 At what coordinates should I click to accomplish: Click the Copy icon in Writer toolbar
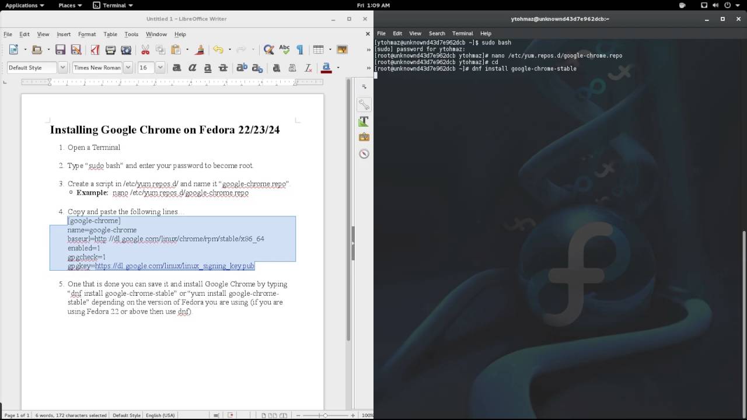click(160, 50)
